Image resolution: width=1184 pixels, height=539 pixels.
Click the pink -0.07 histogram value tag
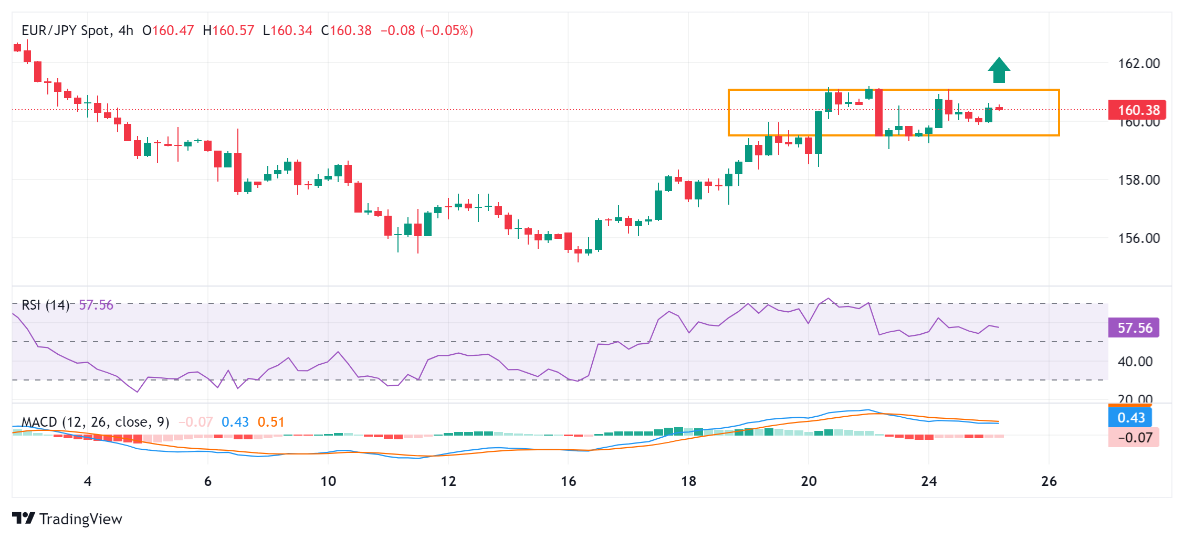(1134, 438)
